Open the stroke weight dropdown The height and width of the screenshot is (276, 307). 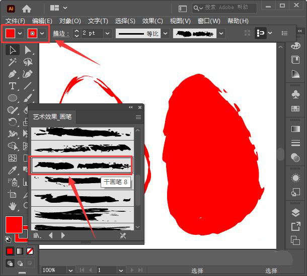point(108,34)
